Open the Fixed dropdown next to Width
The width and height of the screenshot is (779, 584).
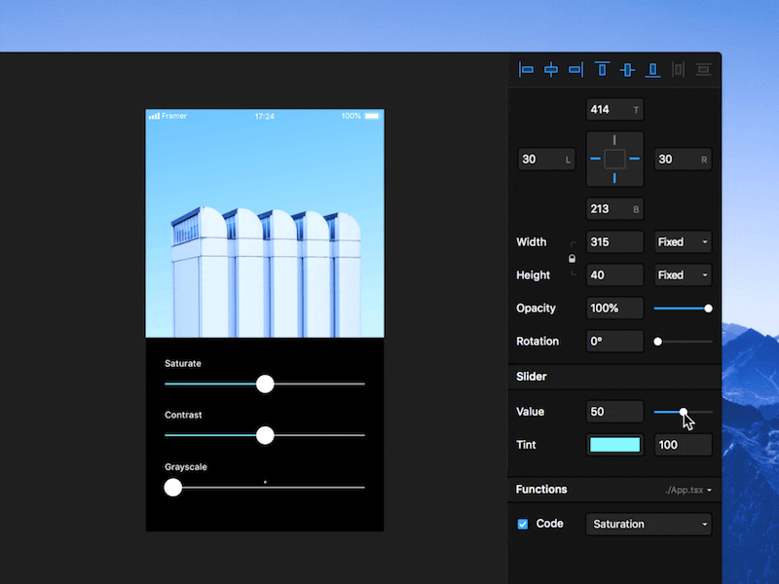click(x=682, y=241)
